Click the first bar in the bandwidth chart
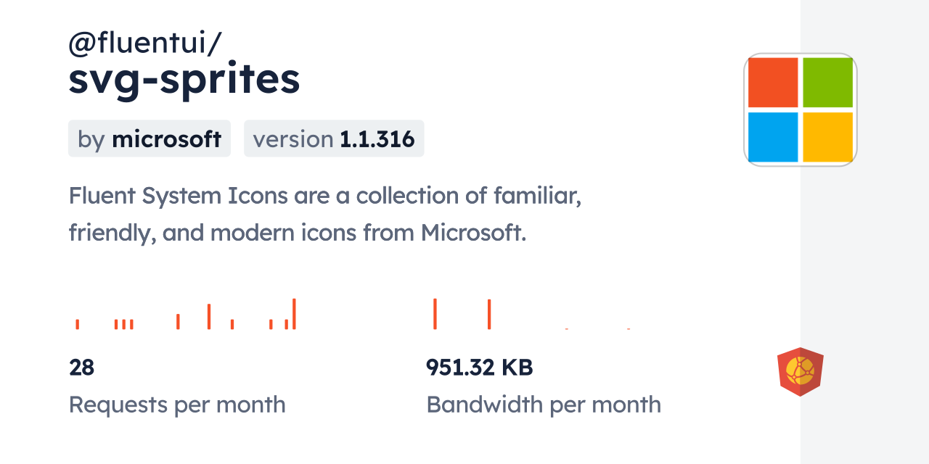 [435, 314]
